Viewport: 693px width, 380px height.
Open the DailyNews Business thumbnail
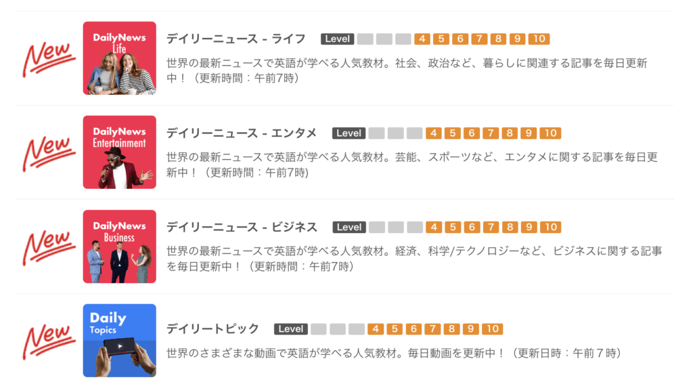click(119, 247)
